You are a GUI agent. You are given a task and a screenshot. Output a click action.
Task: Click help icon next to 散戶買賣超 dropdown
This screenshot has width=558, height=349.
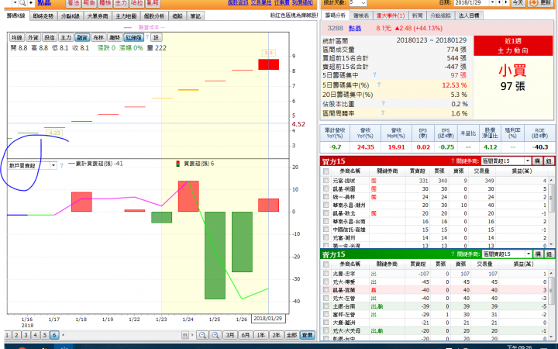61,165
